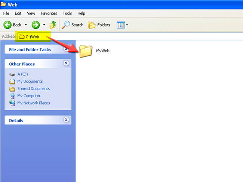243x182 pixels.
Task: Open the My Computer link
Action: point(29,96)
